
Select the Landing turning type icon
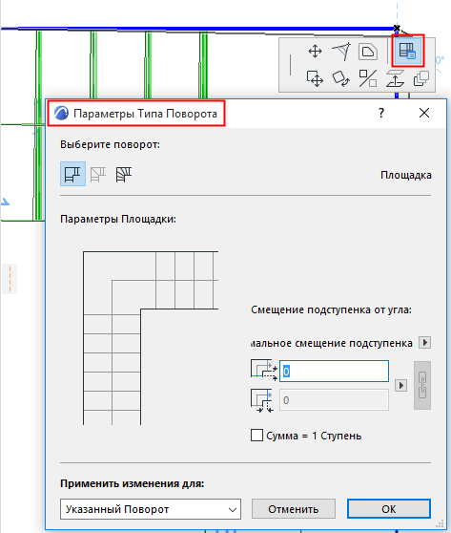tap(73, 174)
